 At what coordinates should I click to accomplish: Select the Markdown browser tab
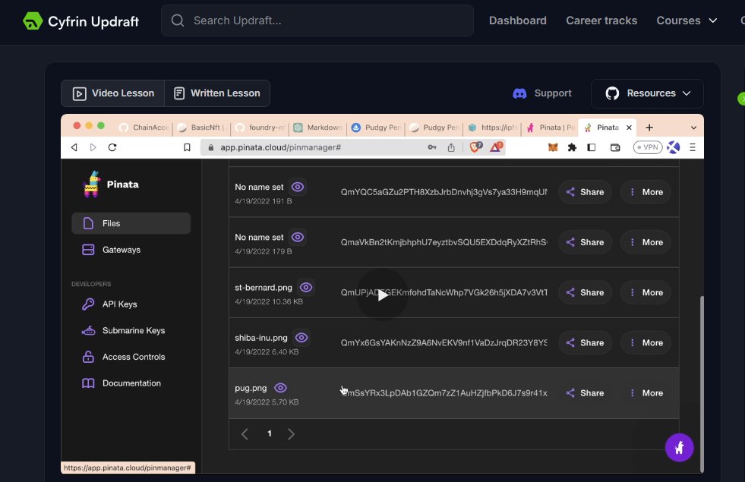[x=318, y=128]
